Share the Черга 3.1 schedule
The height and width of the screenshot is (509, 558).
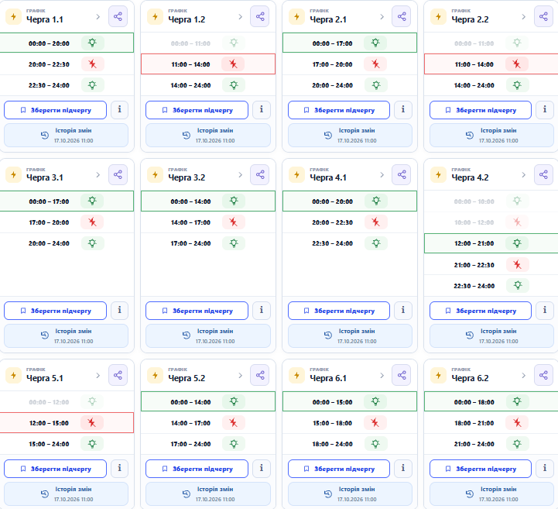point(118,174)
